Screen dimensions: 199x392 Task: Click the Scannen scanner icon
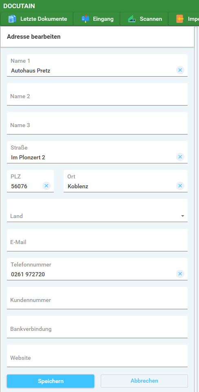pyautogui.click(x=132, y=19)
